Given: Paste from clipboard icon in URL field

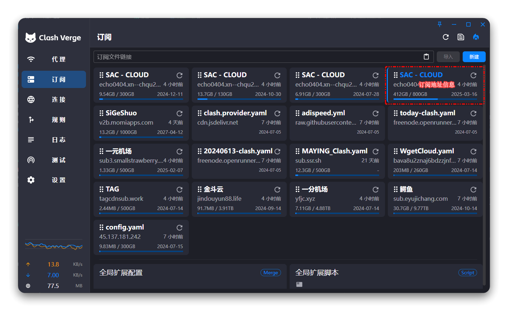Looking at the screenshot, I should coord(426,57).
